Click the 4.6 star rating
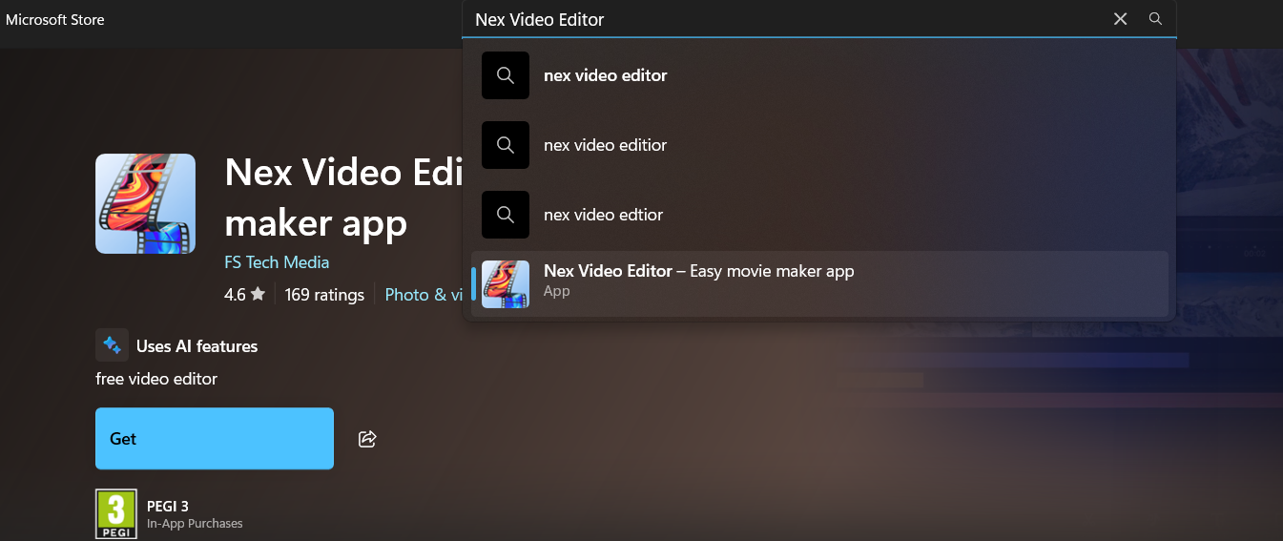 pos(244,295)
